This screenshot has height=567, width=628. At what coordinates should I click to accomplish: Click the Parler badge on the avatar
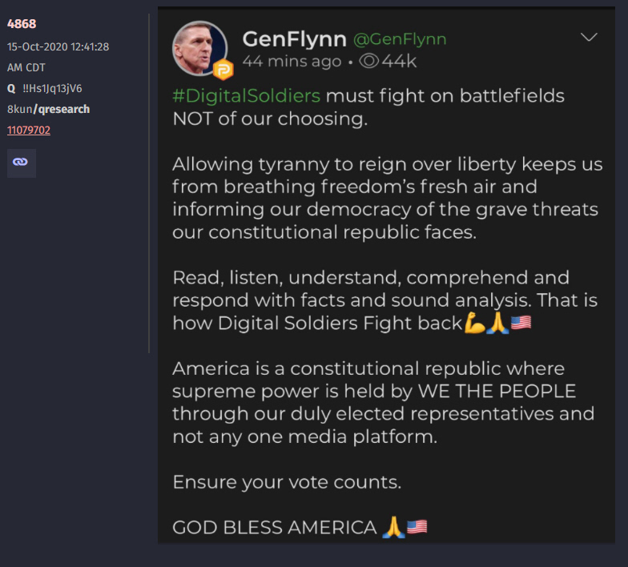(x=222, y=68)
